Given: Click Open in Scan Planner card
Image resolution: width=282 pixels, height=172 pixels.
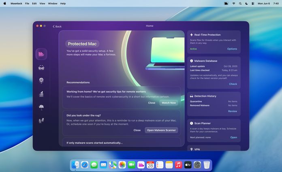Looking at the screenshot, I should [x=234, y=137].
